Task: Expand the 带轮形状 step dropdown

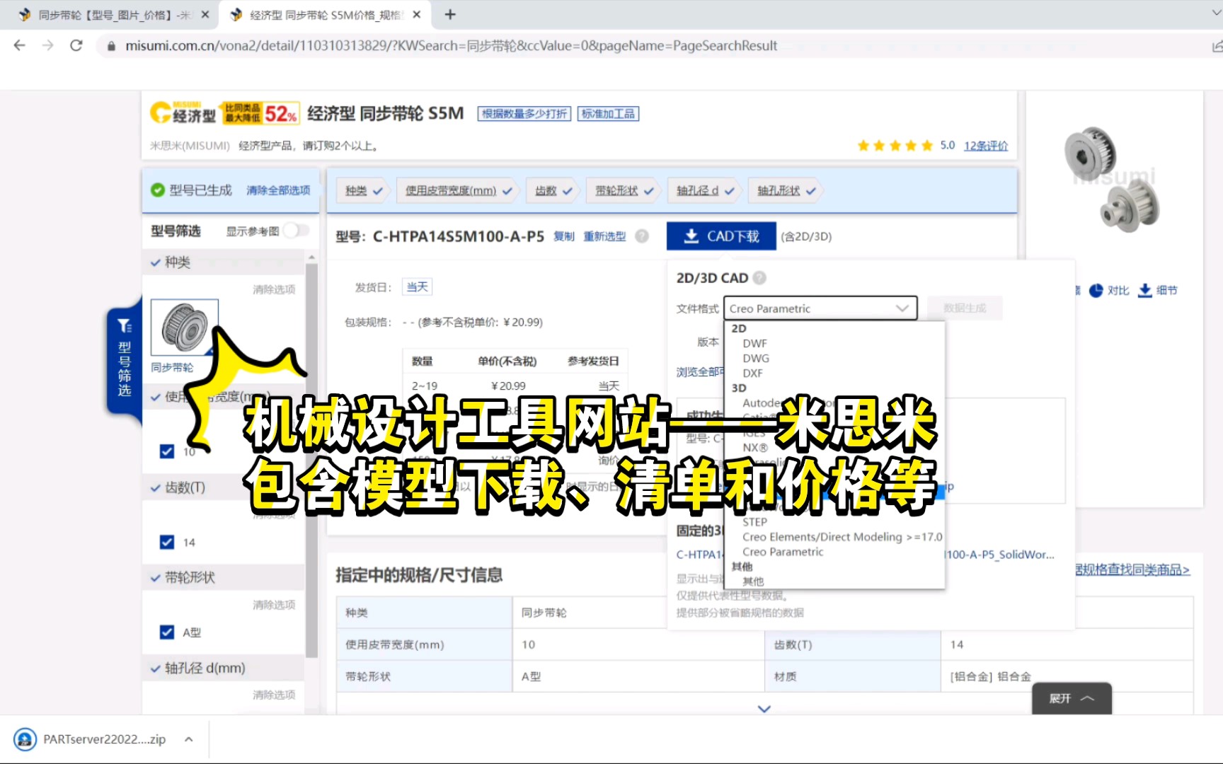Action: [x=624, y=191]
